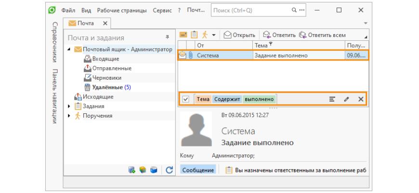Click the database with plus icon
This screenshot has width=419, height=193.
coord(132,170)
